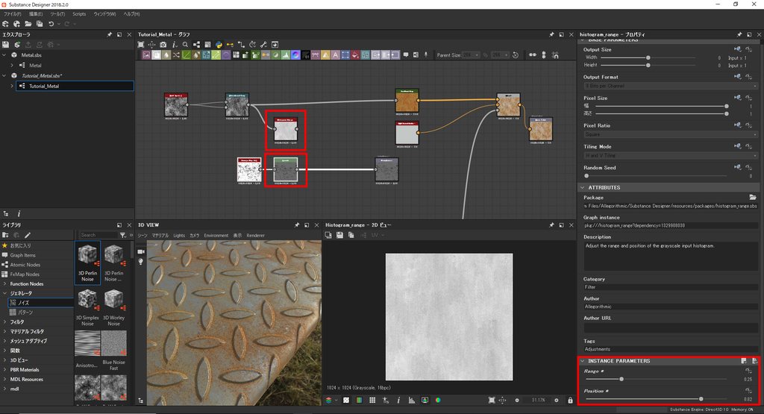Click the library Search field
Viewport: 764px width, 414px height.
[98, 235]
